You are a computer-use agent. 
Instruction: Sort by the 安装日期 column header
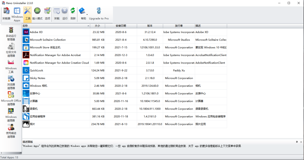(121, 26)
